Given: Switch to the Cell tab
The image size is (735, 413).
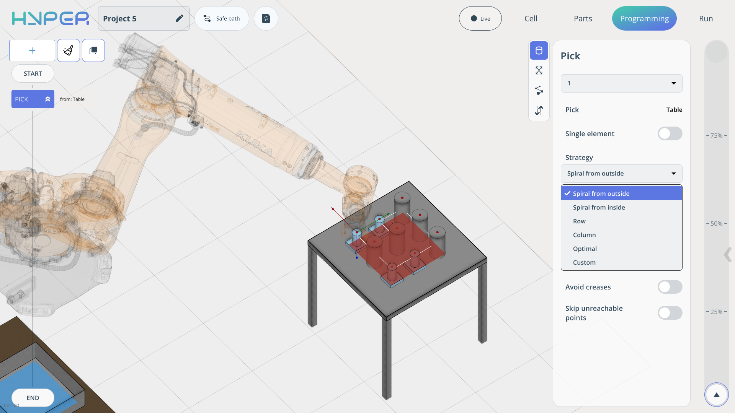Looking at the screenshot, I should (531, 18).
